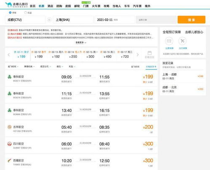Click Spring Airlines logo for 09:05 flight
This screenshot has width=210, height=170.
tap(10, 77)
